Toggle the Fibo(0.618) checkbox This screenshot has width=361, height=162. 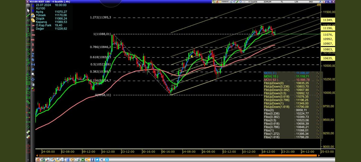point(318,124)
